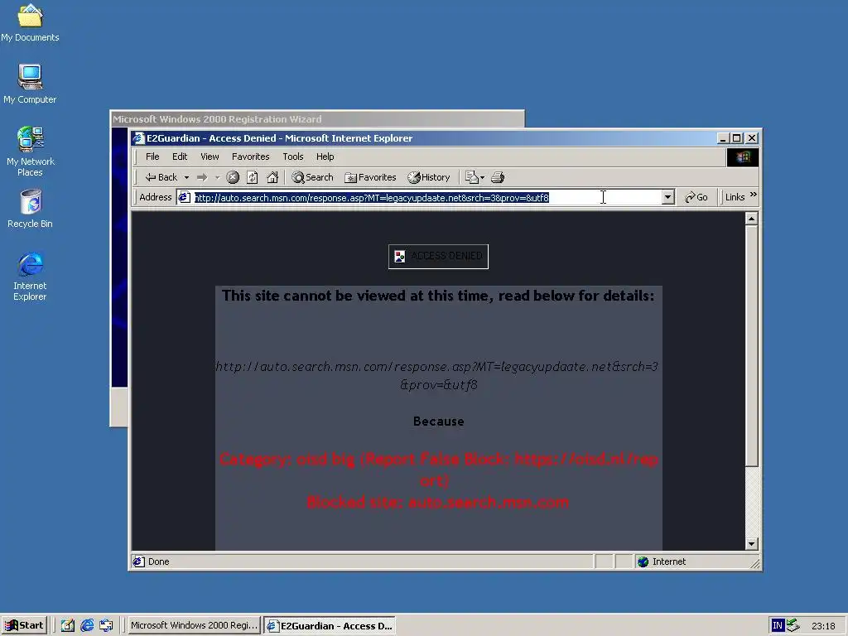Click the Go button
Screen dimensions: 848x636
point(696,197)
